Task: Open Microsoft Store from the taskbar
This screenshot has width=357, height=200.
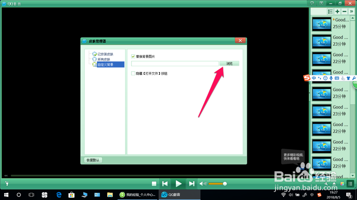Action: (71, 195)
